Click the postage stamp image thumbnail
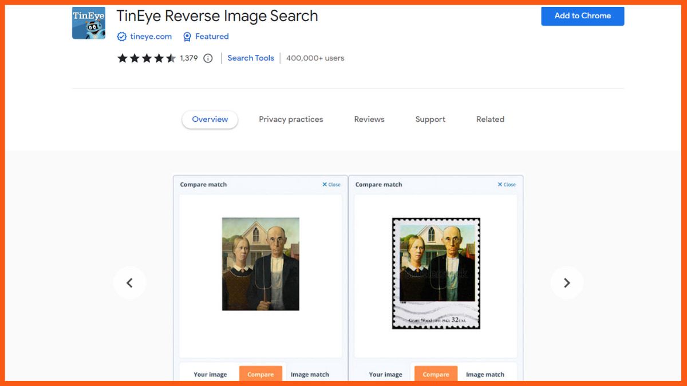Image resolution: width=687 pixels, height=386 pixels. click(x=436, y=273)
